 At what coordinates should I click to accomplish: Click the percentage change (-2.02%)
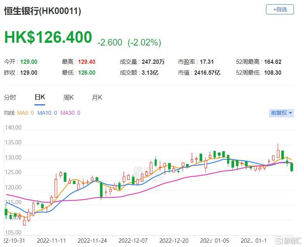144,42
